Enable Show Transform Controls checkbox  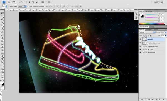28,6
